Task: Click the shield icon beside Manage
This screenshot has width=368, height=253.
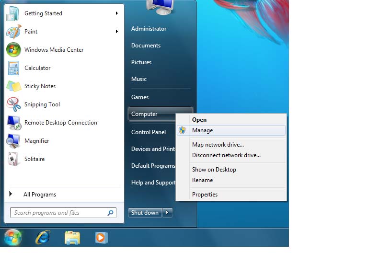Action: [x=182, y=130]
